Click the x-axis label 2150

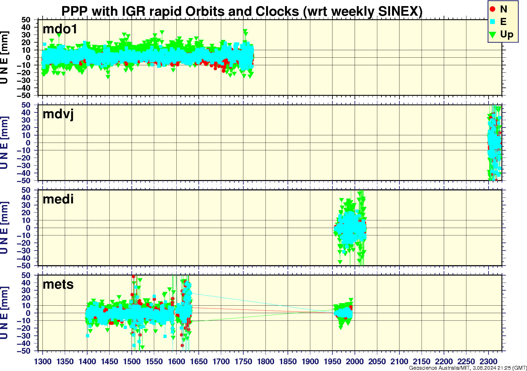[422, 361]
